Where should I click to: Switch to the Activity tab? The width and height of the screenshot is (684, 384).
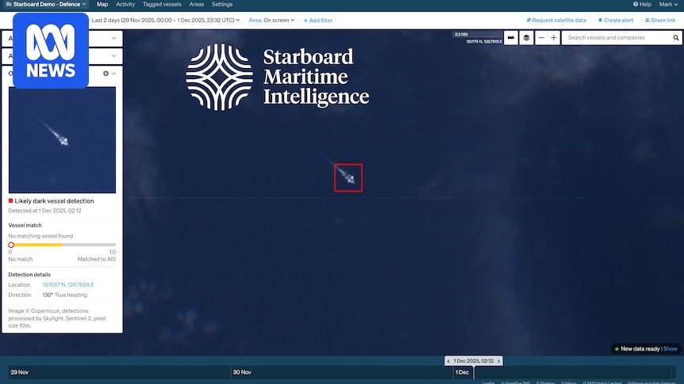coord(125,5)
